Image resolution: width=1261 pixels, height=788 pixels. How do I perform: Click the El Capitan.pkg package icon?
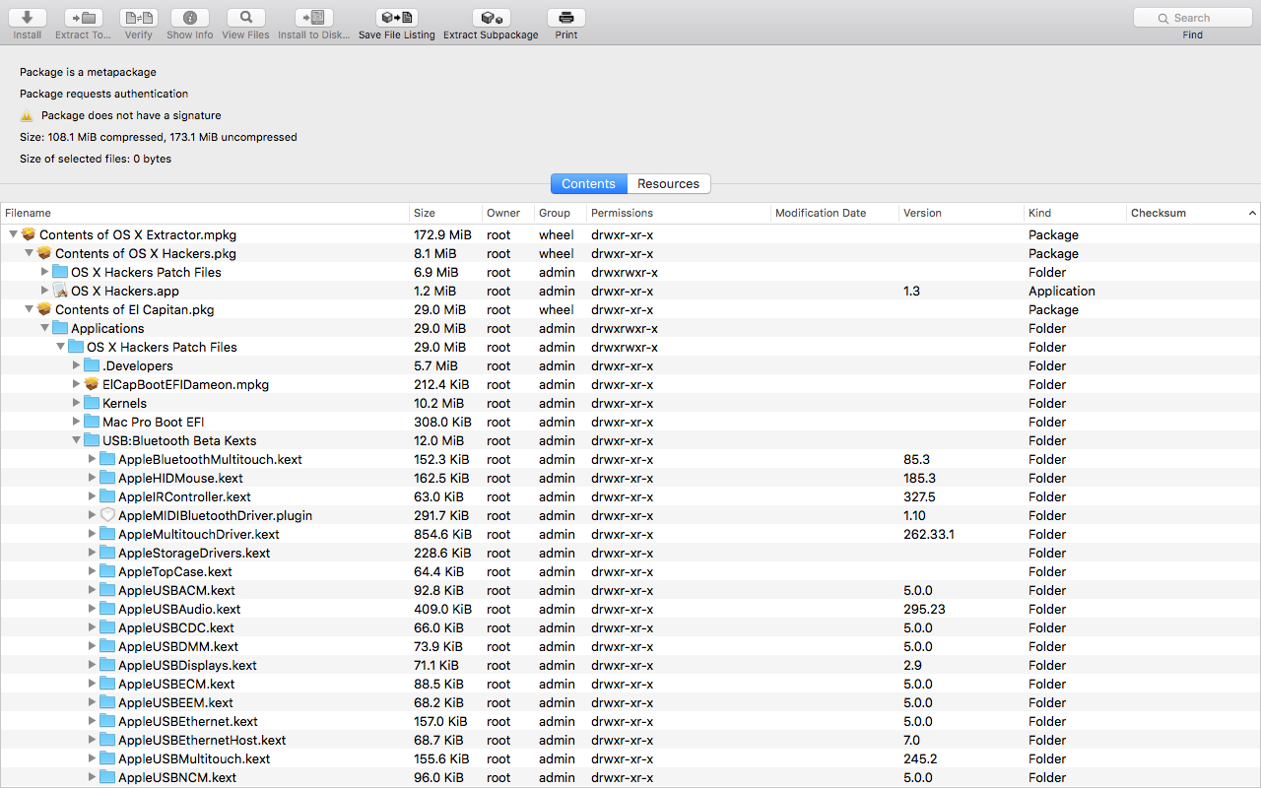pyautogui.click(x=44, y=309)
